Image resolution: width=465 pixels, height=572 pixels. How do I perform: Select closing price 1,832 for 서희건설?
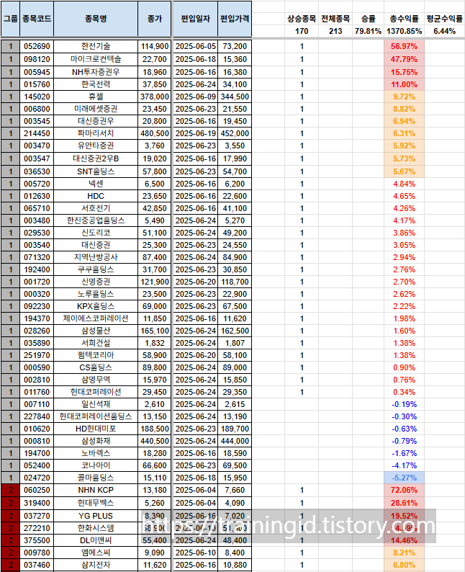coord(155,344)
